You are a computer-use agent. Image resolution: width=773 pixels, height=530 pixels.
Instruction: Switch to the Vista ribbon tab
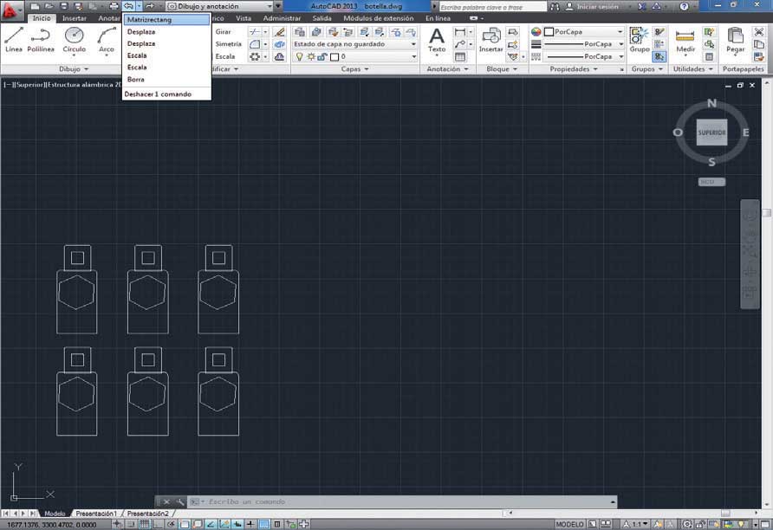(244, 18)
